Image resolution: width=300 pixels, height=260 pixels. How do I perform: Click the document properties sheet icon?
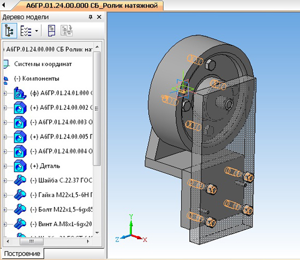tap(51, 31)
